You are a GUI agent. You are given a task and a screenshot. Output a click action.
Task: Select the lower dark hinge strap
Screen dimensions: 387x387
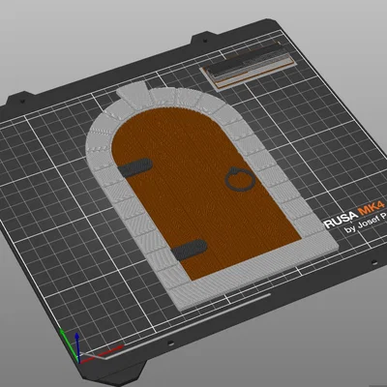pos(189,250)
